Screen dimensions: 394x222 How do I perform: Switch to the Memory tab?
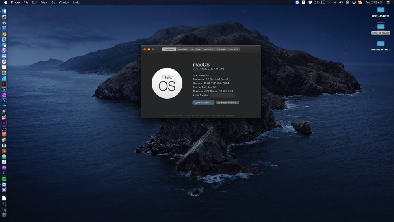(x=208, y=49)
